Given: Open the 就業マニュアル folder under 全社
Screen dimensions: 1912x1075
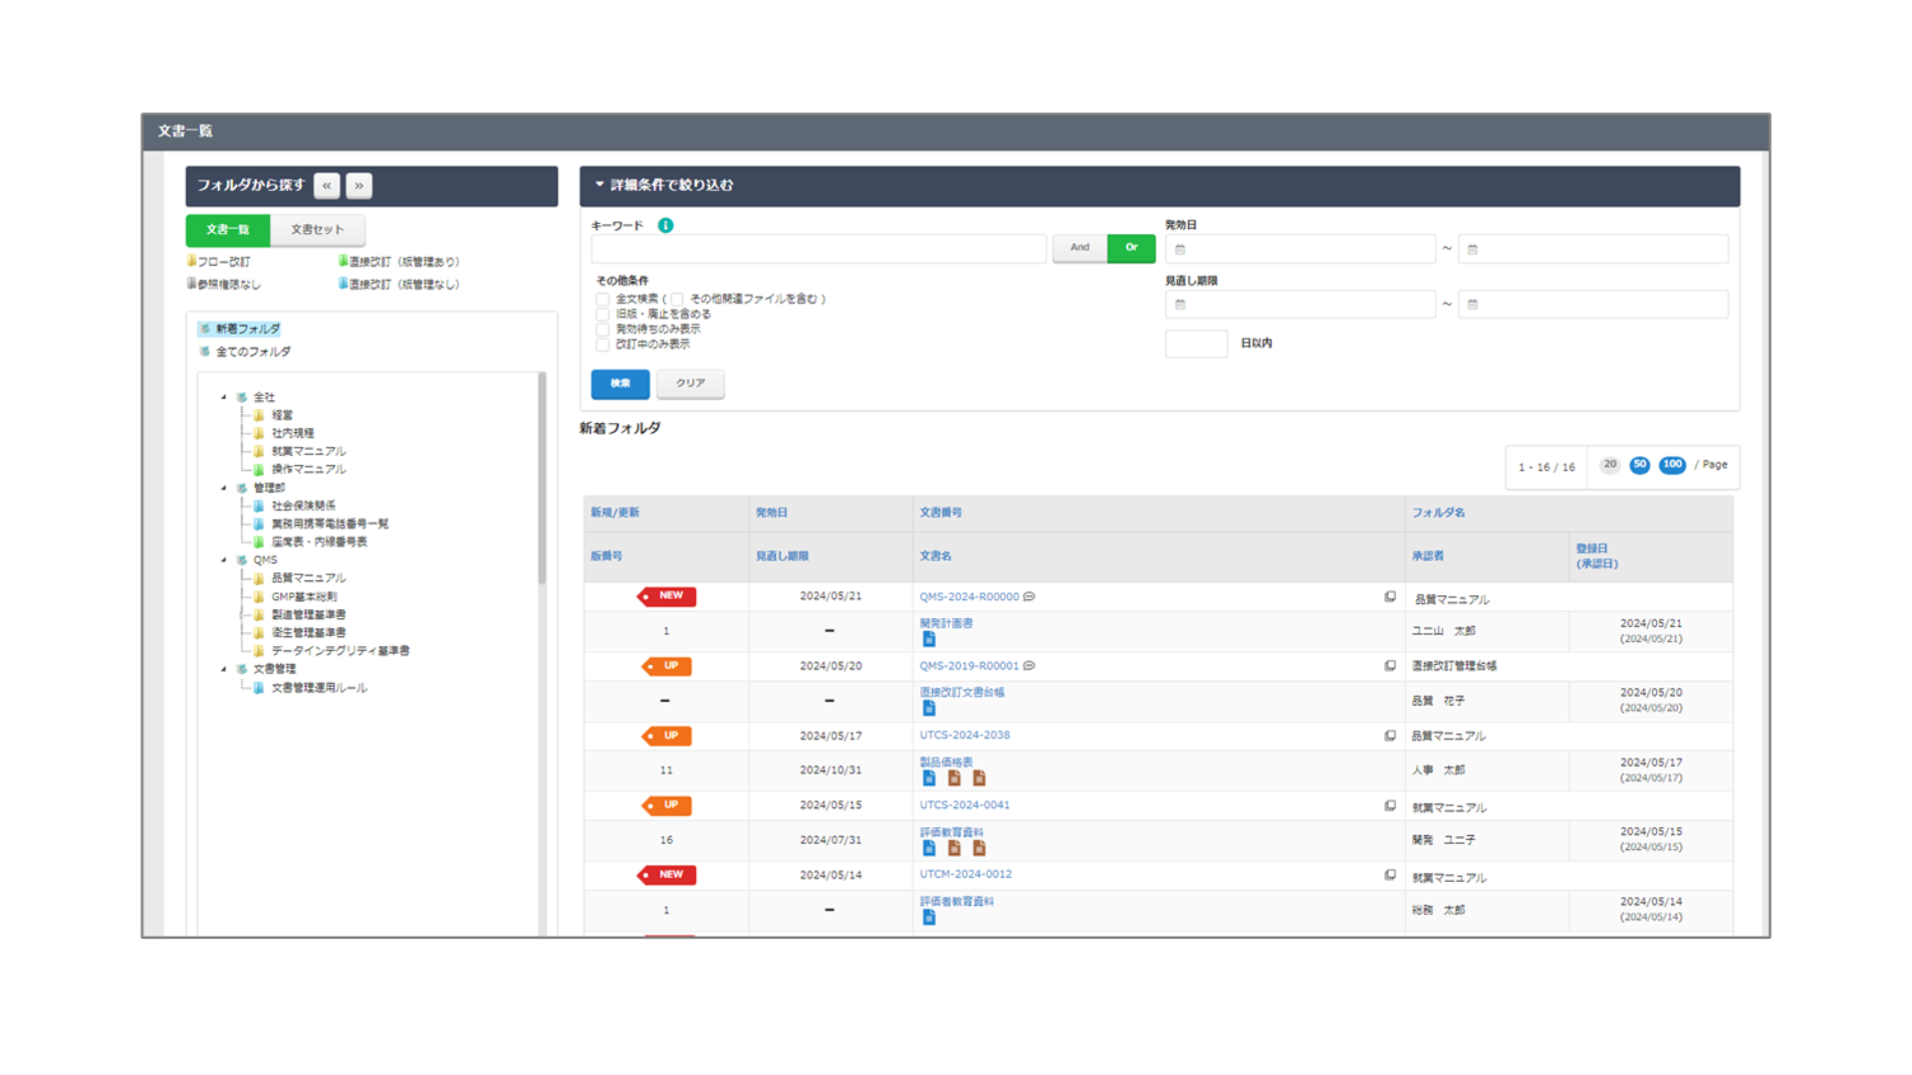Looking at the screenshot, I should point(309,451).
